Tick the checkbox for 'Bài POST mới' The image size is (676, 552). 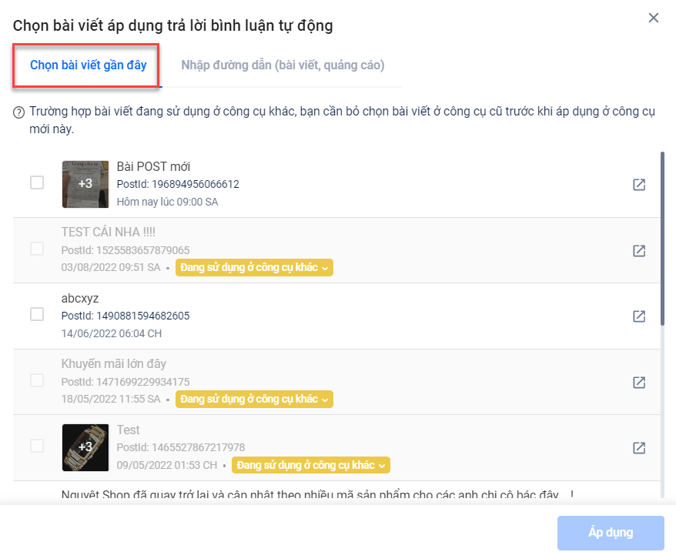click(x=37, y=182)
